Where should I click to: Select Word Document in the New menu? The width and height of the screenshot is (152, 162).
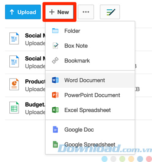tap(90, 80)
